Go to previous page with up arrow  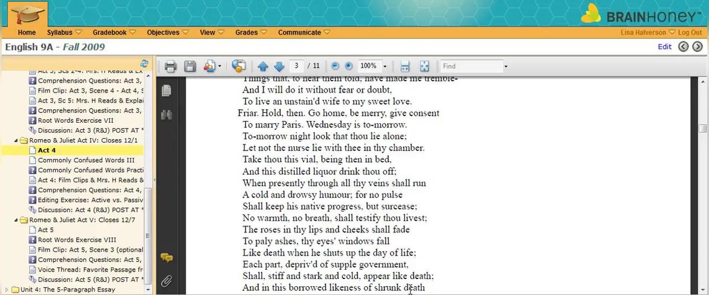(x=263, y=66)
